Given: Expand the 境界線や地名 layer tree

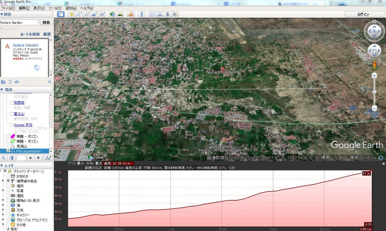Looking at the screenshot, I should click(x=3, y=181).
